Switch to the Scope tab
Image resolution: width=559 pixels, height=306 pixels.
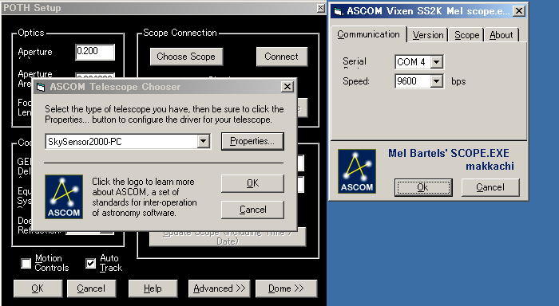pos(466,35)
